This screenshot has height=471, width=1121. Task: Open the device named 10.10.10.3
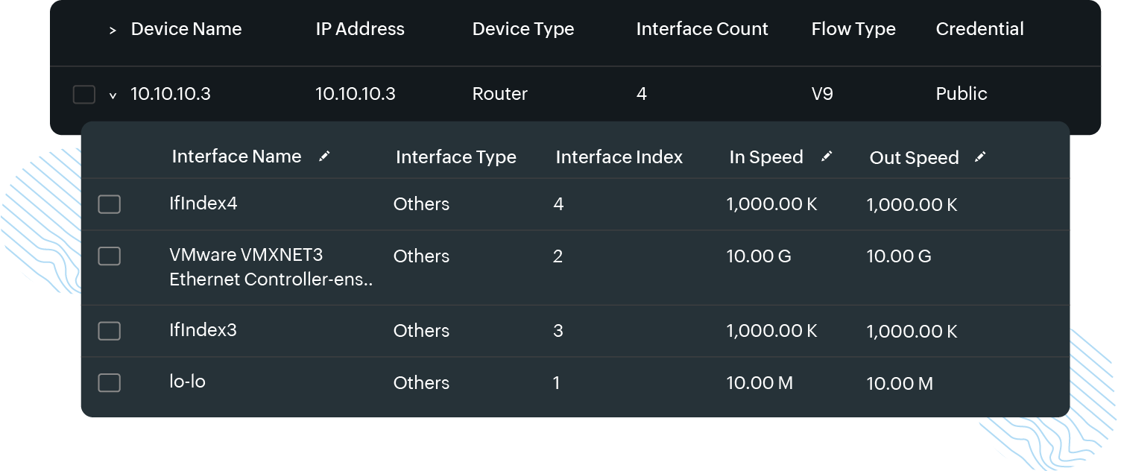171,94
